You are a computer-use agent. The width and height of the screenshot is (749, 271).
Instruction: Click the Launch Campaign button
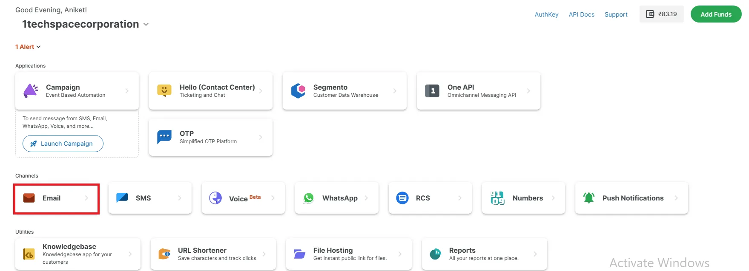click(63, 144)
